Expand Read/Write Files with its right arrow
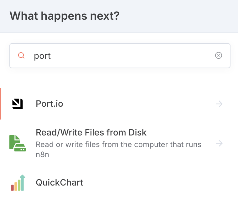This screenshot has width=238, height=204. (219, 143)
